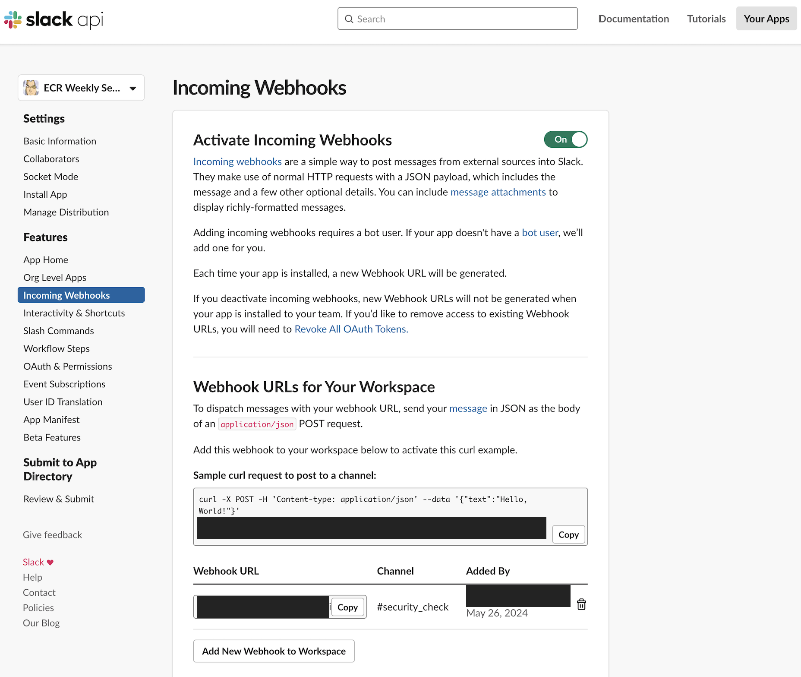Follow the bot user link

[540, 233]
